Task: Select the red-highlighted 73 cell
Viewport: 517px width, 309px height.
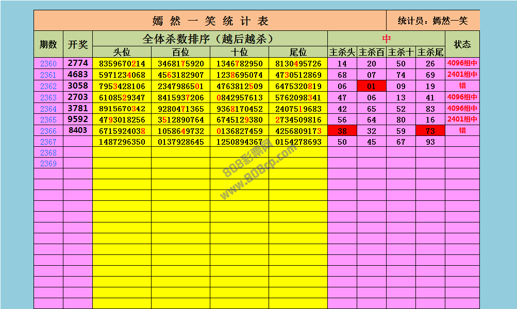Action: [x=430, y=131]
